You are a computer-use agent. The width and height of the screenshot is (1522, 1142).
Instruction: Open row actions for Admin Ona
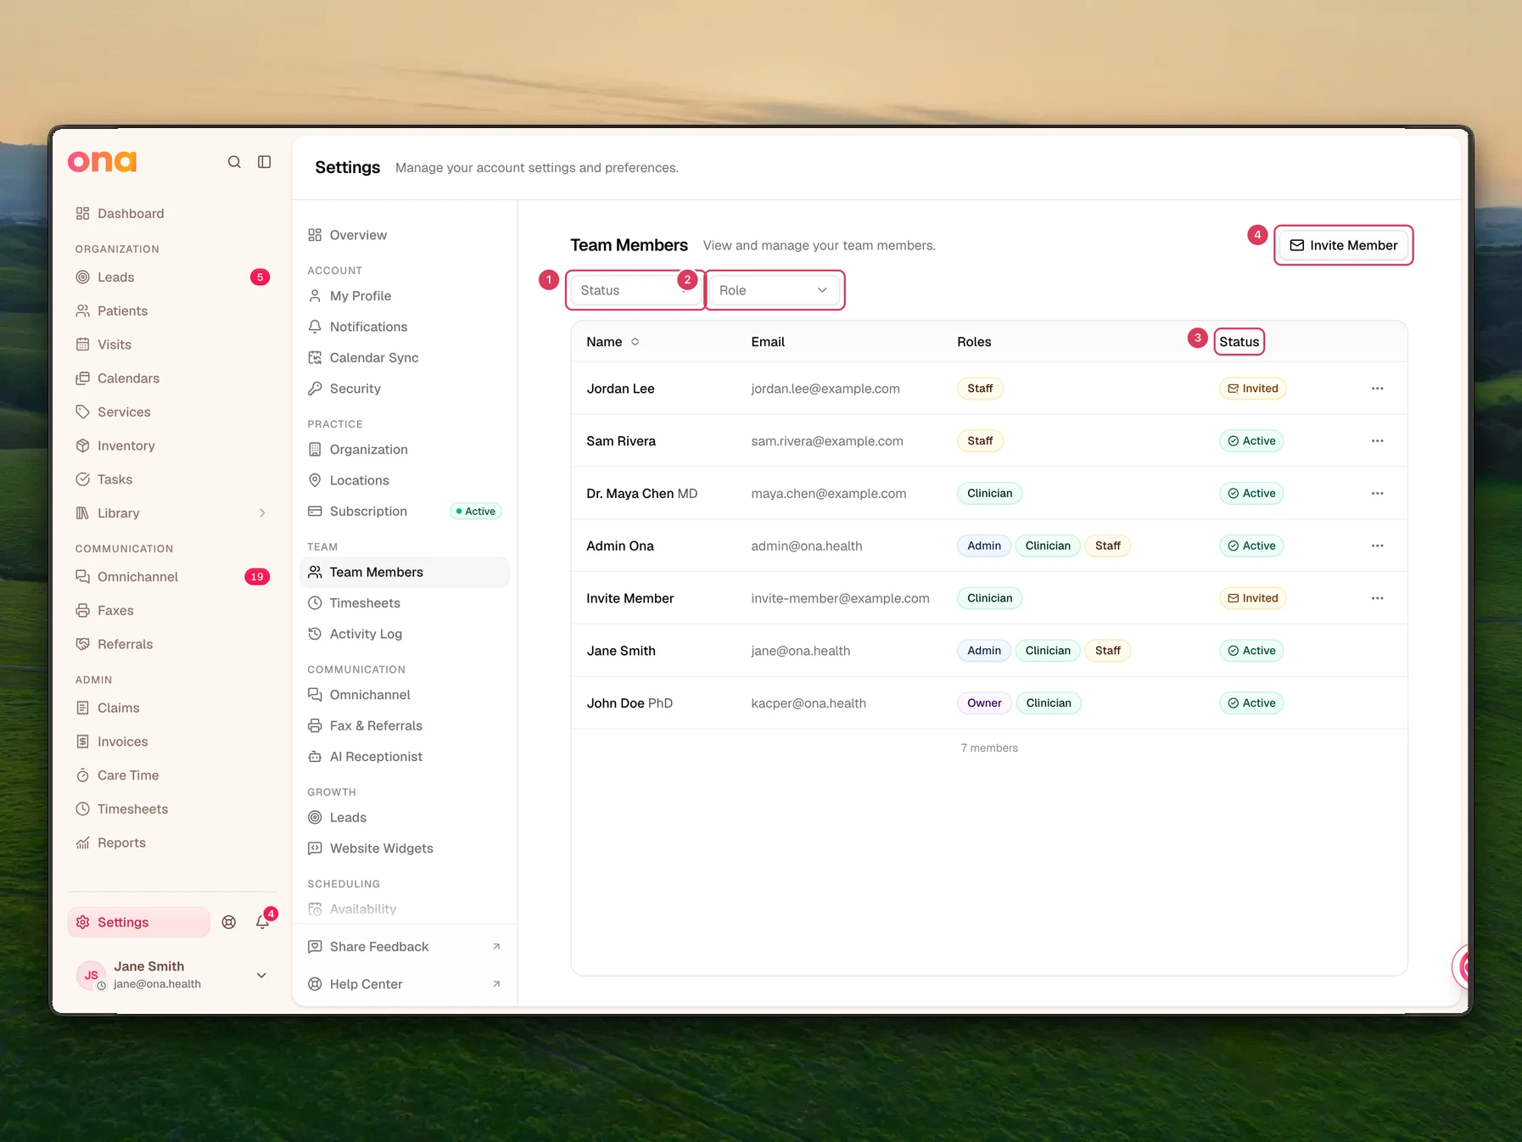pos(1377,546)
